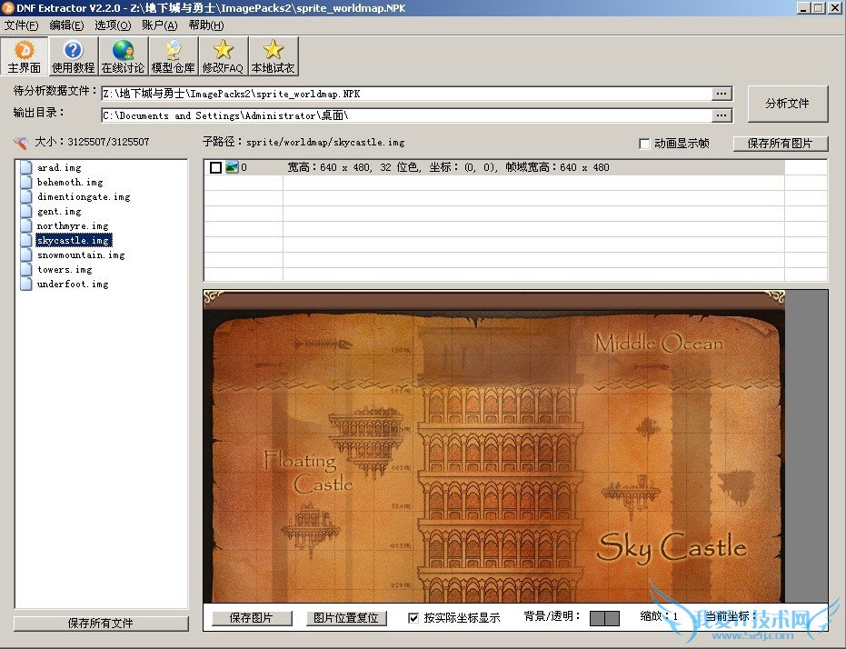Click the 图片位置复位 reset position button
Image resolution: width=846 pixels, height=649 pixels.
click(x=346, y=618)
